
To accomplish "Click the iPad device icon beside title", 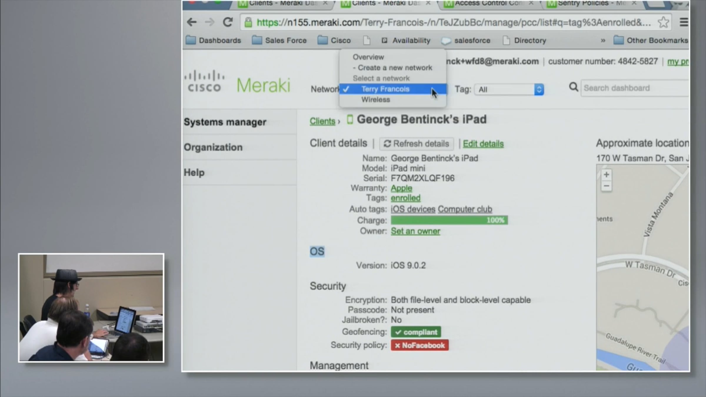I will (x=349, y=119).
